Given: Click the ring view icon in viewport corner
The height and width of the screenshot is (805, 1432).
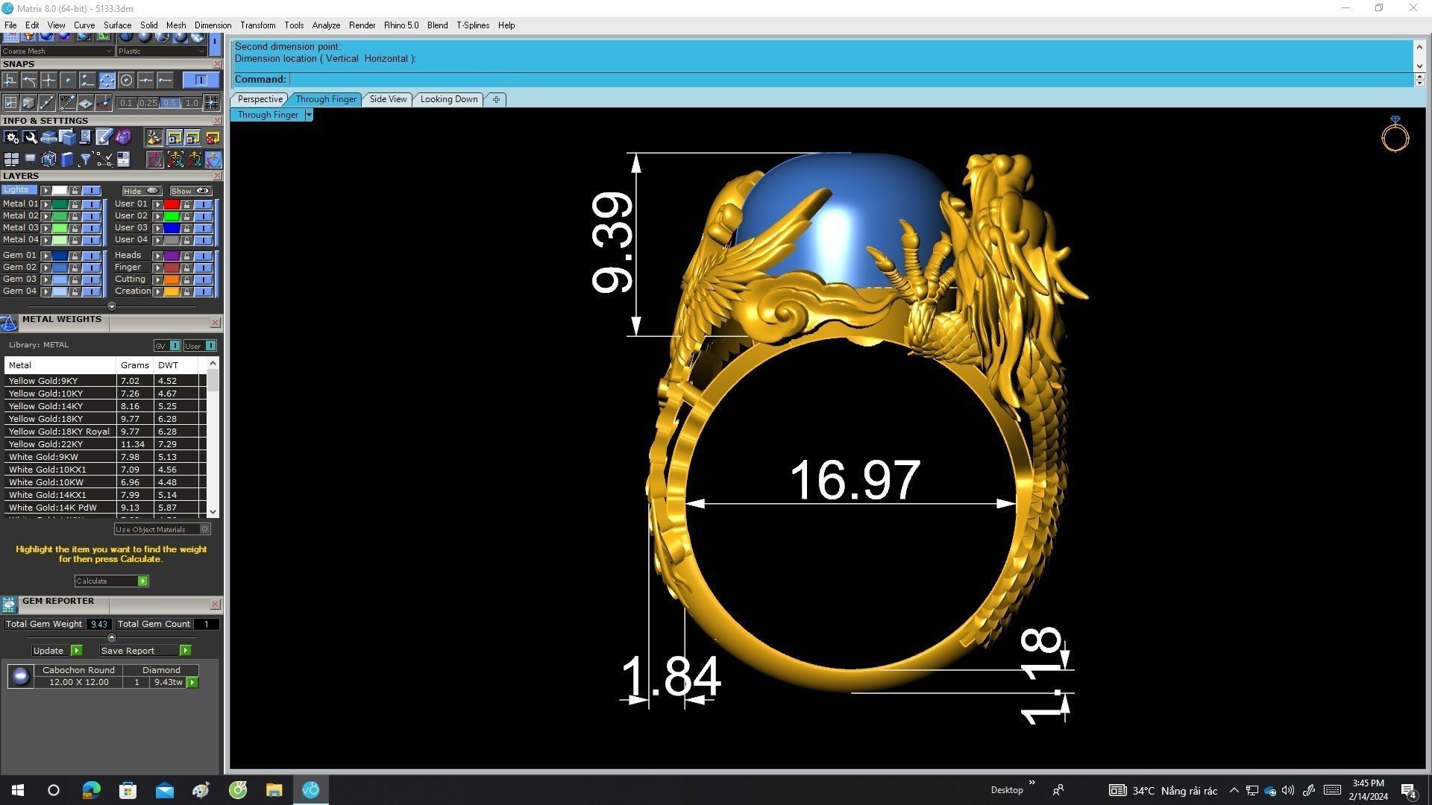Looking at the screenshot, I should coord(1395,135).
